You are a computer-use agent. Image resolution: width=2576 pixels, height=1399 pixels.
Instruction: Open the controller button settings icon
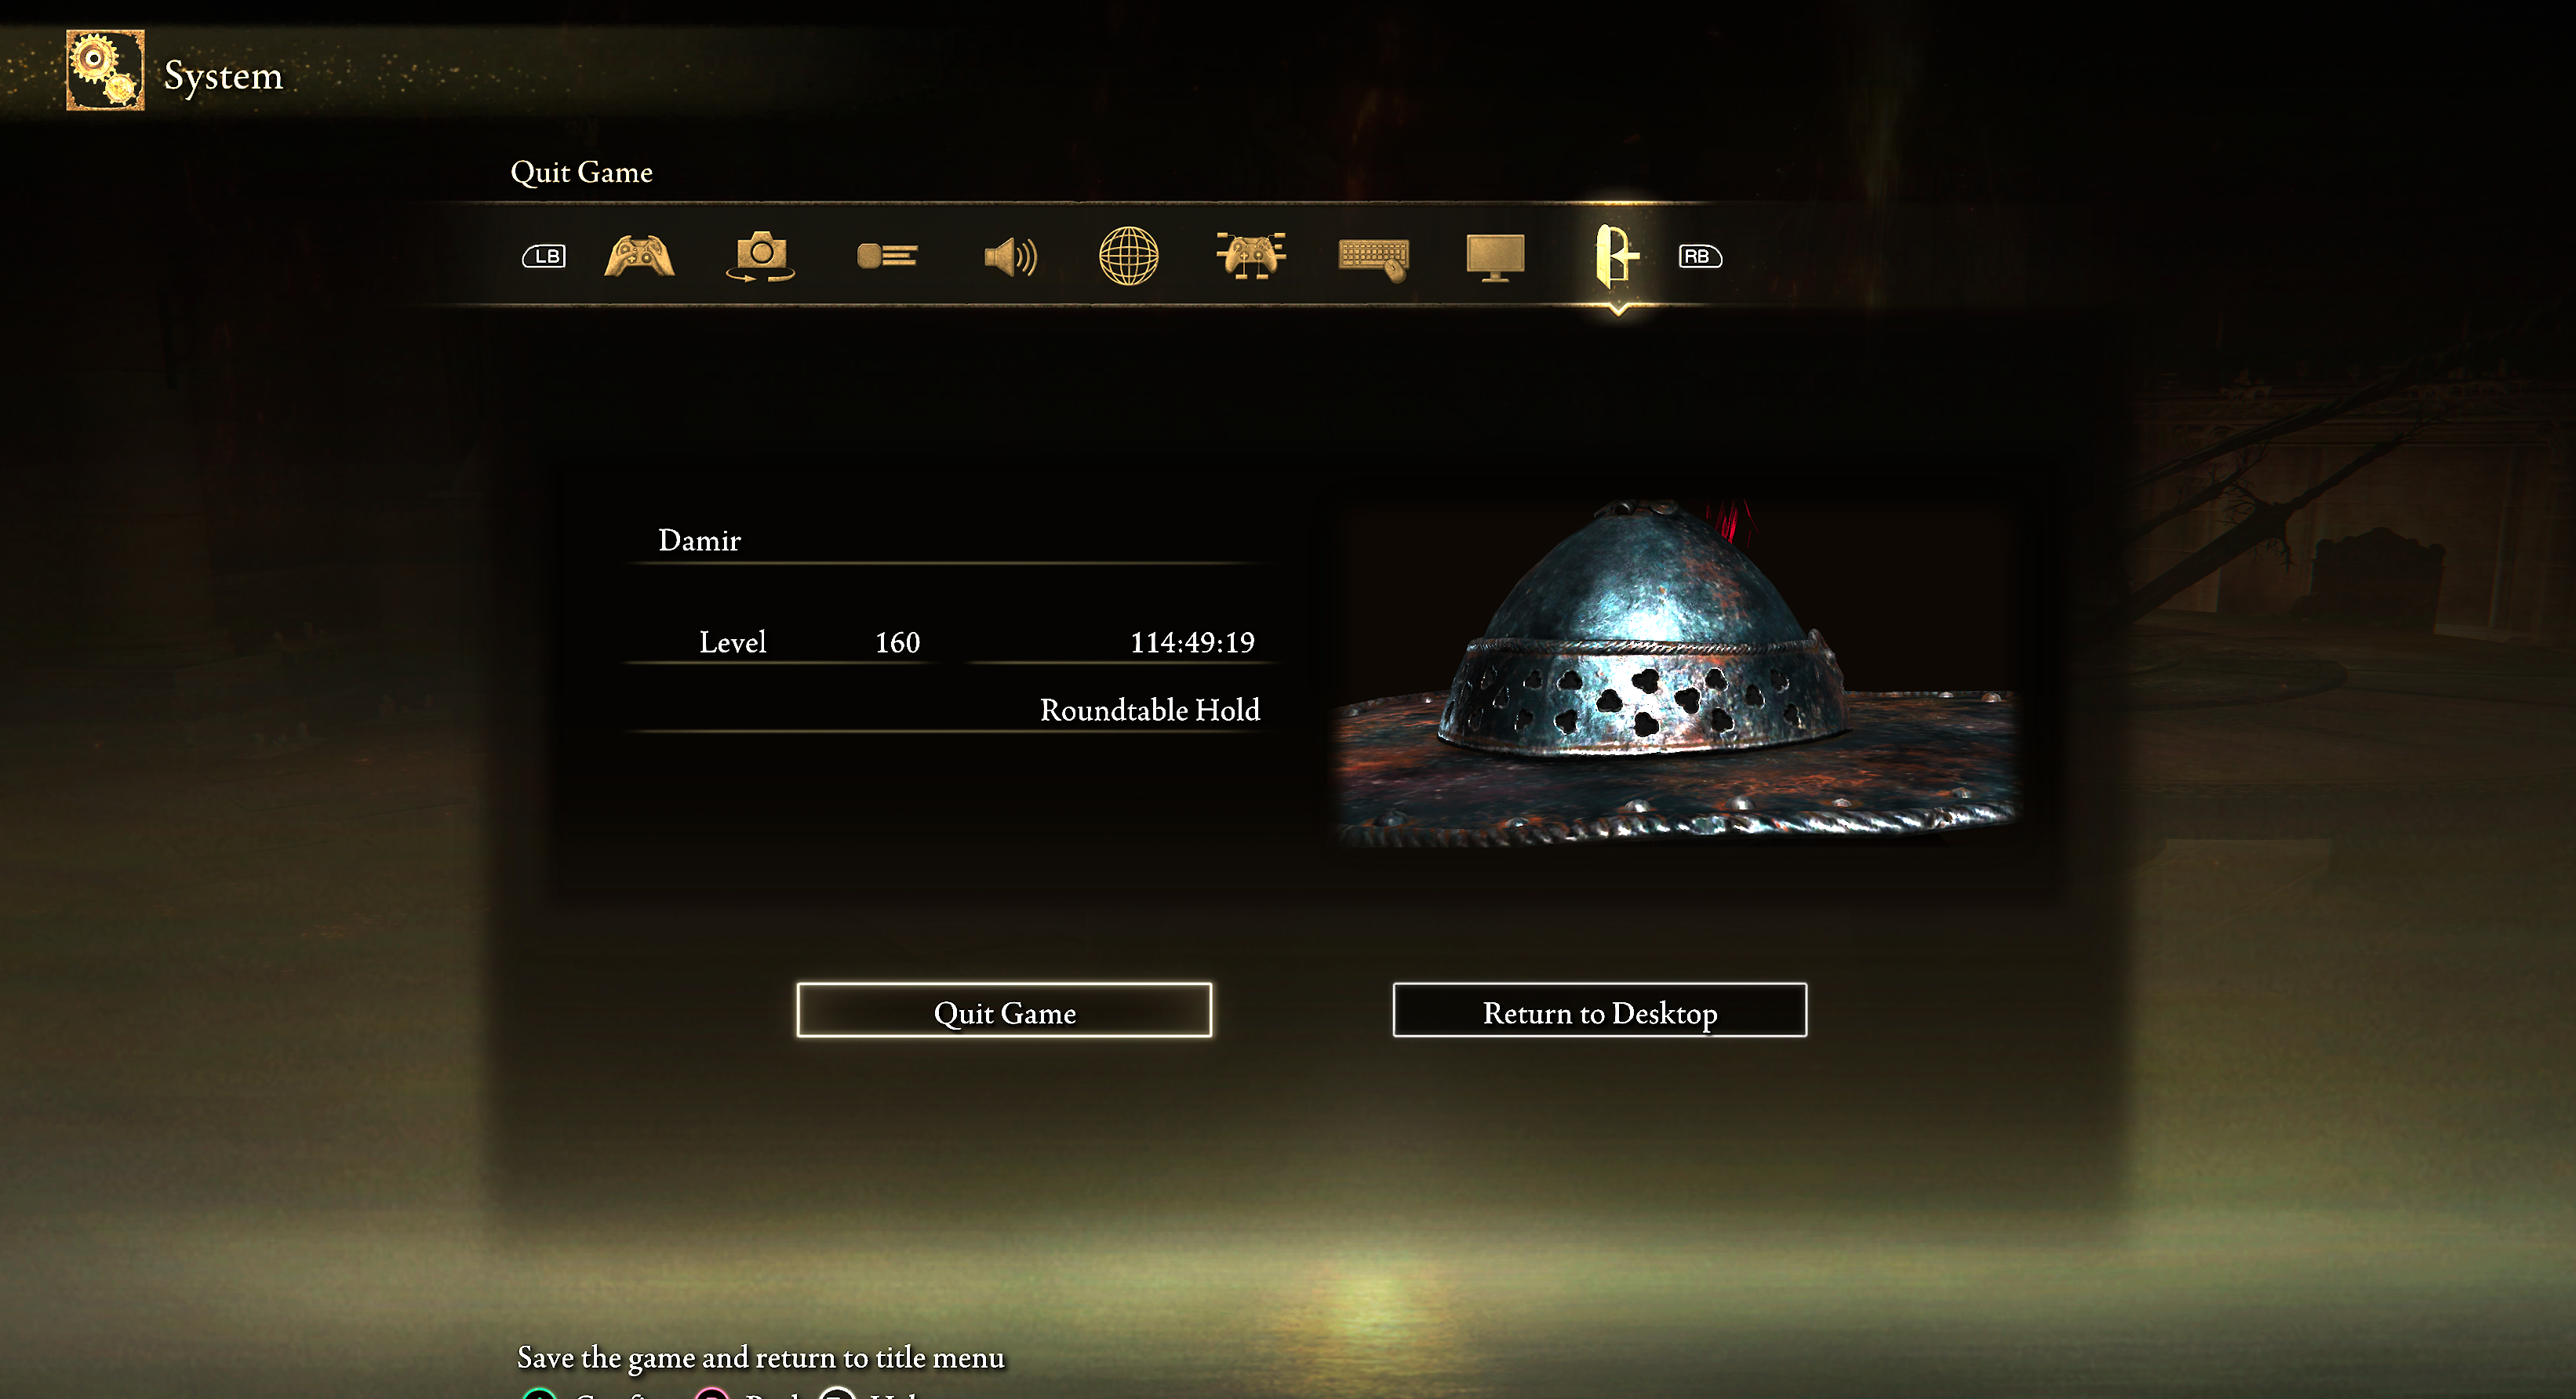1250,255
